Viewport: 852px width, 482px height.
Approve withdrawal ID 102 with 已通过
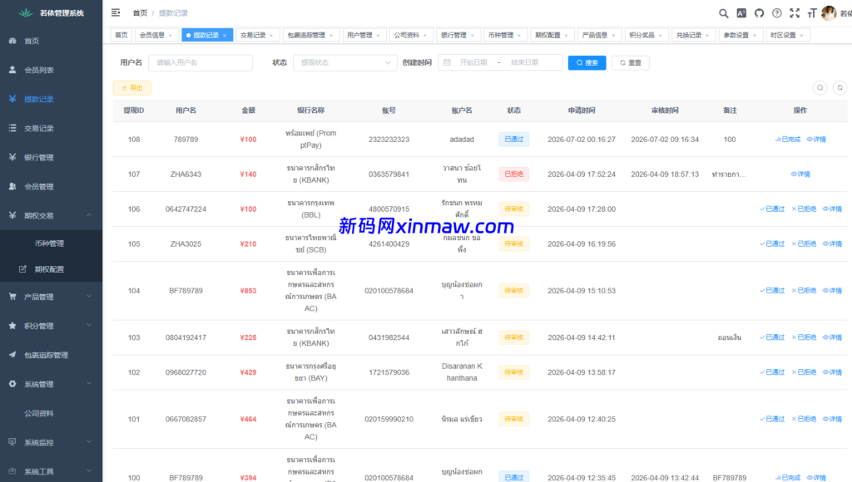[x=772, y=371]
